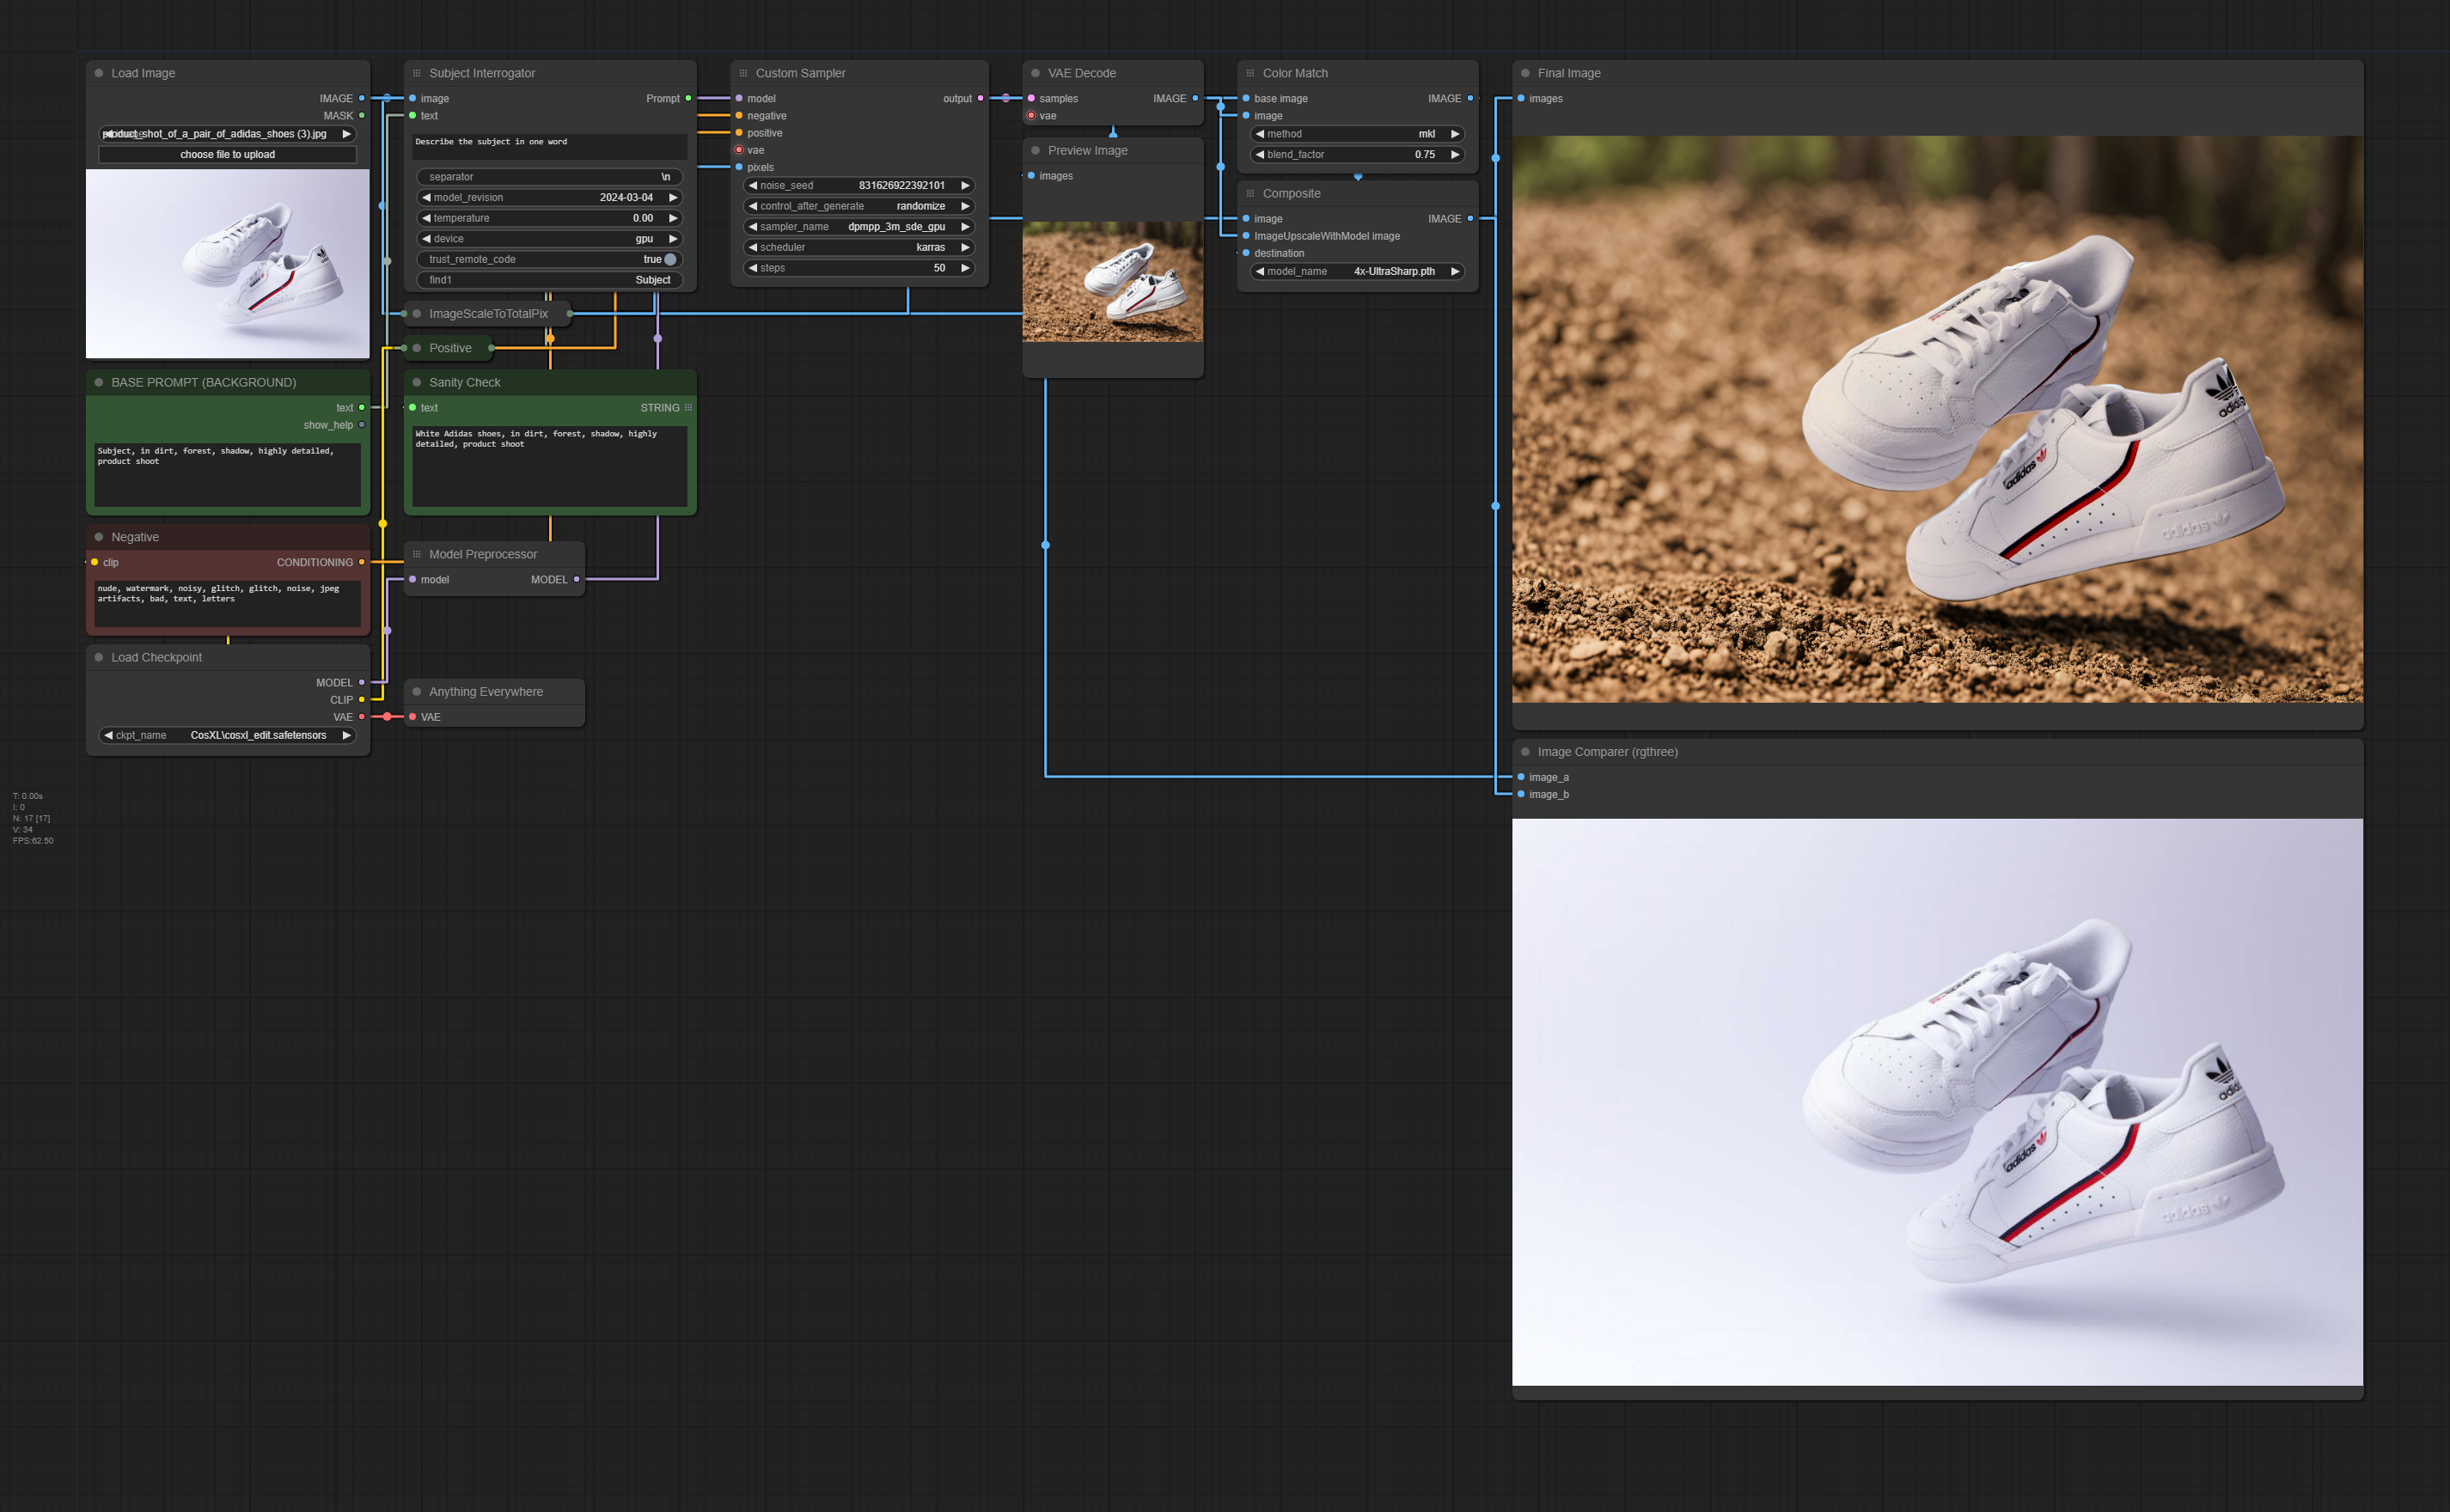Click into the Negative prompt text box
This screenshot has height=1512, width=2450.
227,604
